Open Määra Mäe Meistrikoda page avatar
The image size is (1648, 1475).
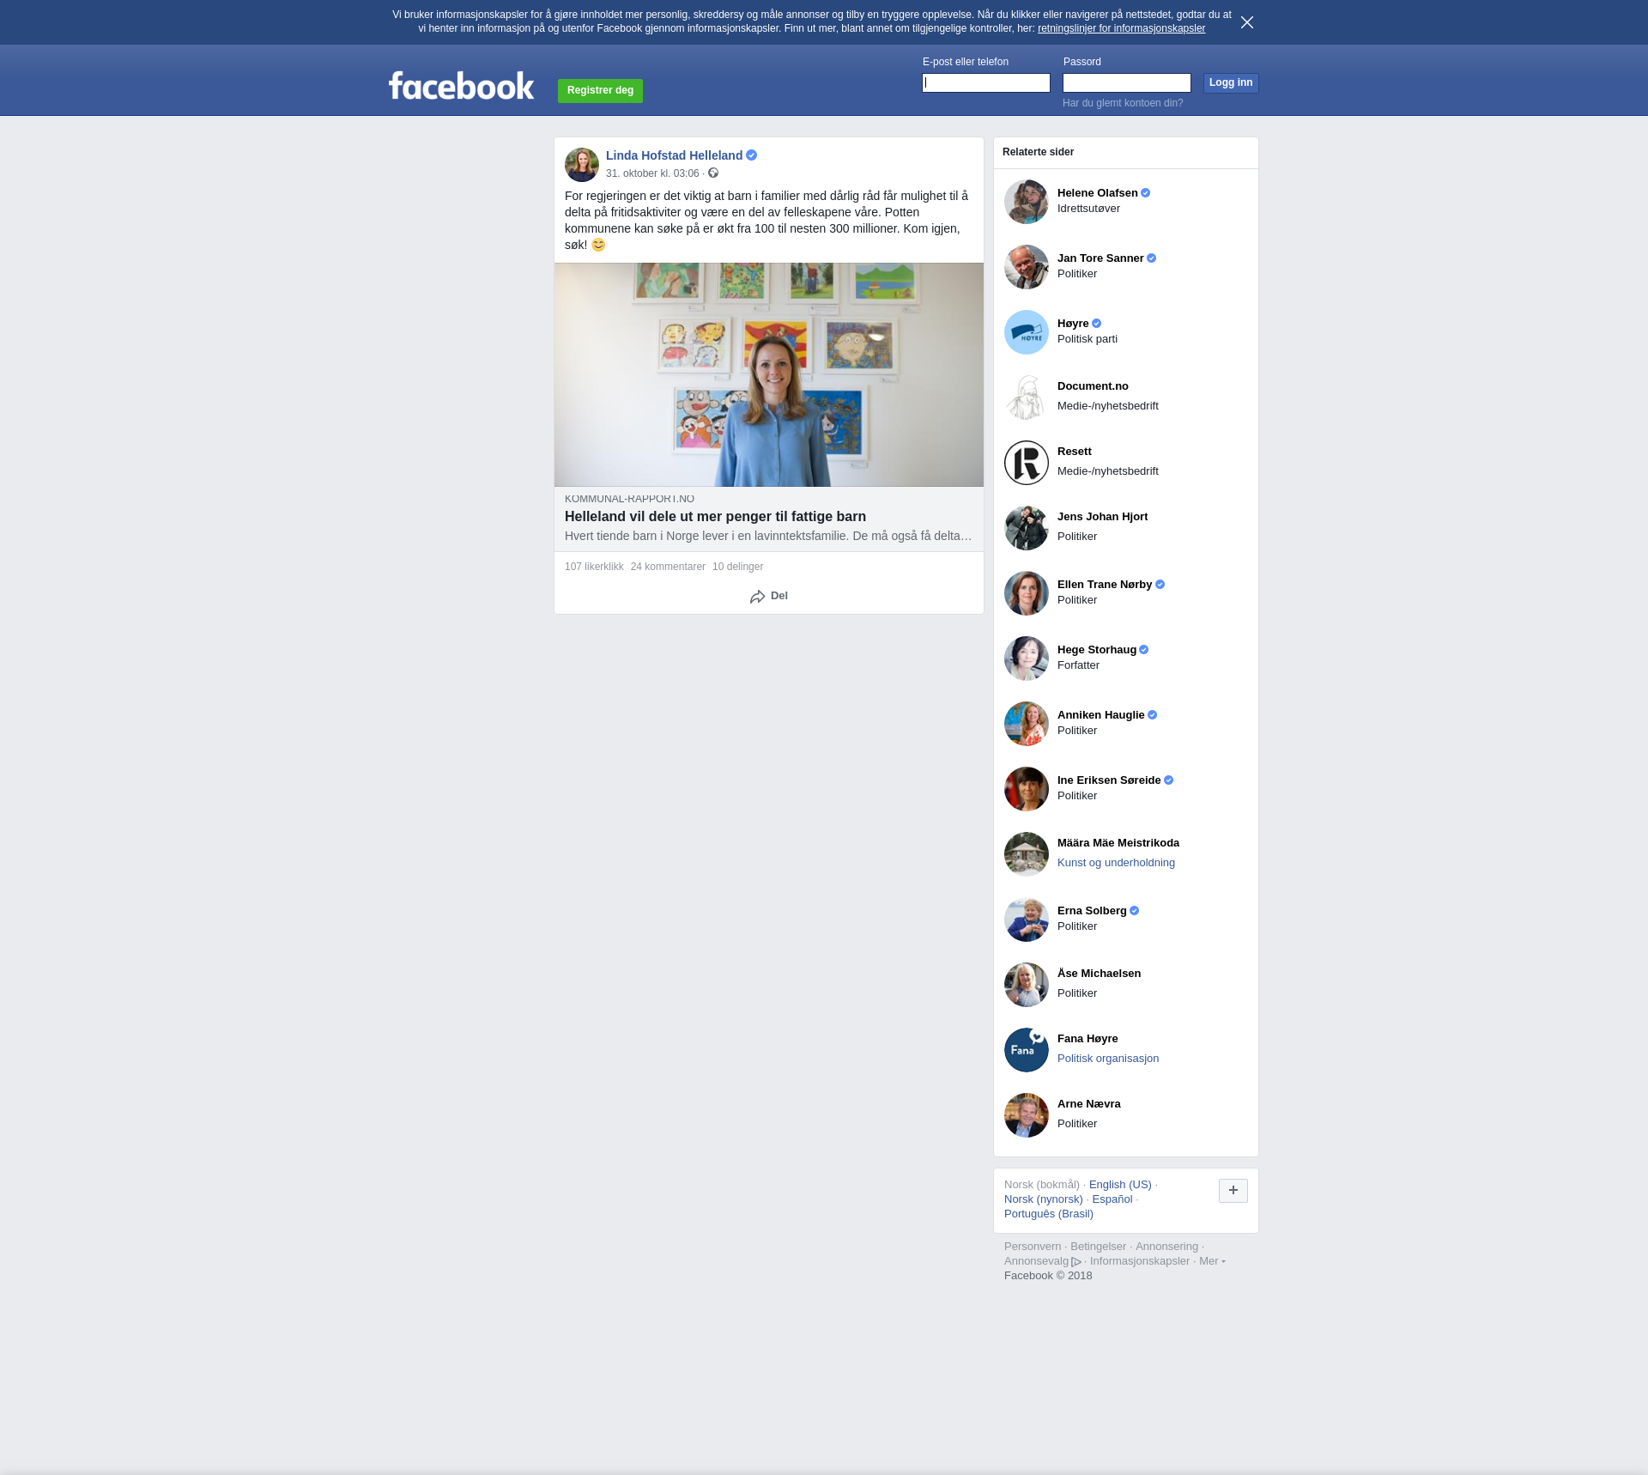(x=1027, y=854)
